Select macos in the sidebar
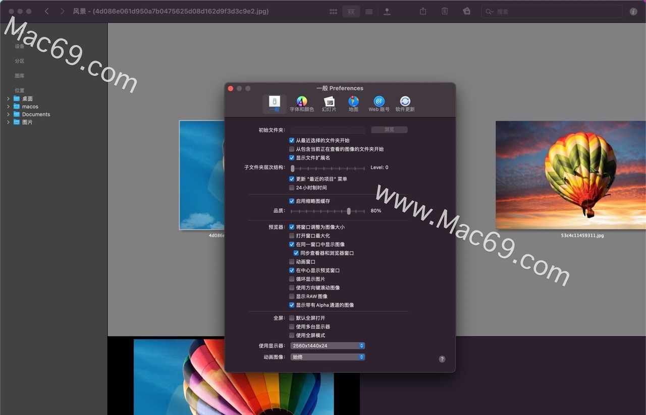 click(x=30, y=106)
